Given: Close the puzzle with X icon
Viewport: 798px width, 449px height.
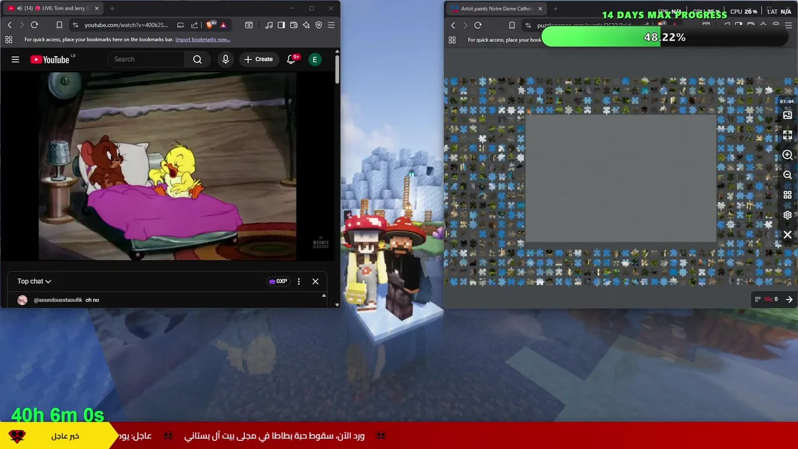Looking at the screenshot, I should click(x=787, y=234).
